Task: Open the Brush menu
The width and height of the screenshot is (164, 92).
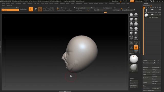Action: (x=8, y=3)
